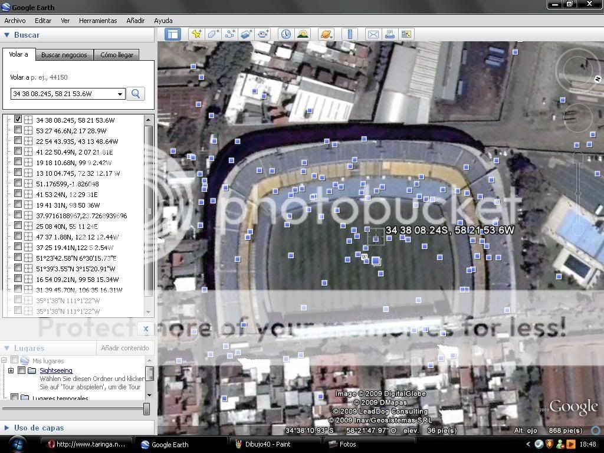Click the placemark icon beside 25 08 40N, 55 11 24E
Image resolution: width=604 pixels, height=453 pixels.
[28, 226]
